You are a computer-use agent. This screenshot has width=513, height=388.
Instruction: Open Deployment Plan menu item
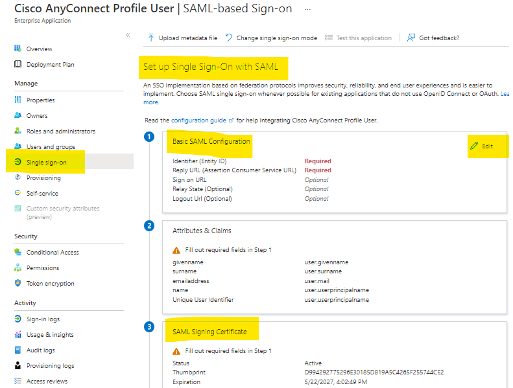point(50,64)
